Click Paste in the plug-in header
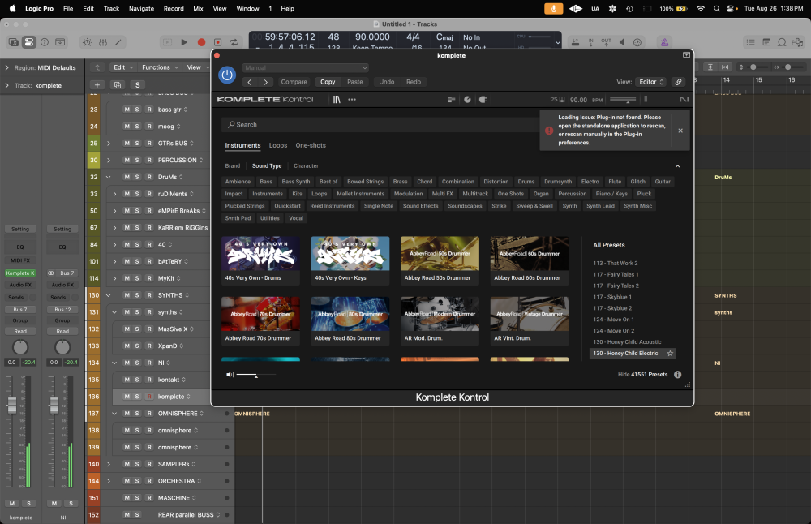 (x=355, y=82)
